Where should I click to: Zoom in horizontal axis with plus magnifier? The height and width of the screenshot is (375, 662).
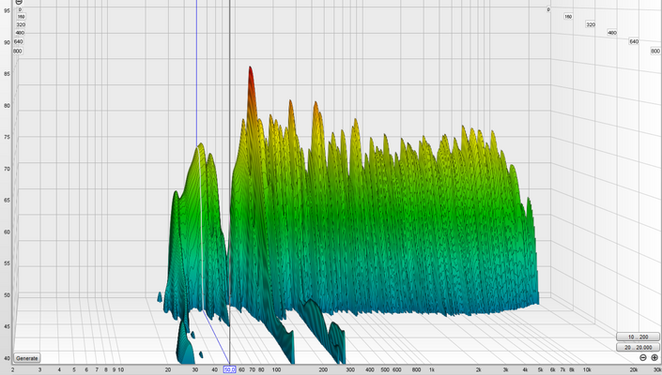coord(654,358)
